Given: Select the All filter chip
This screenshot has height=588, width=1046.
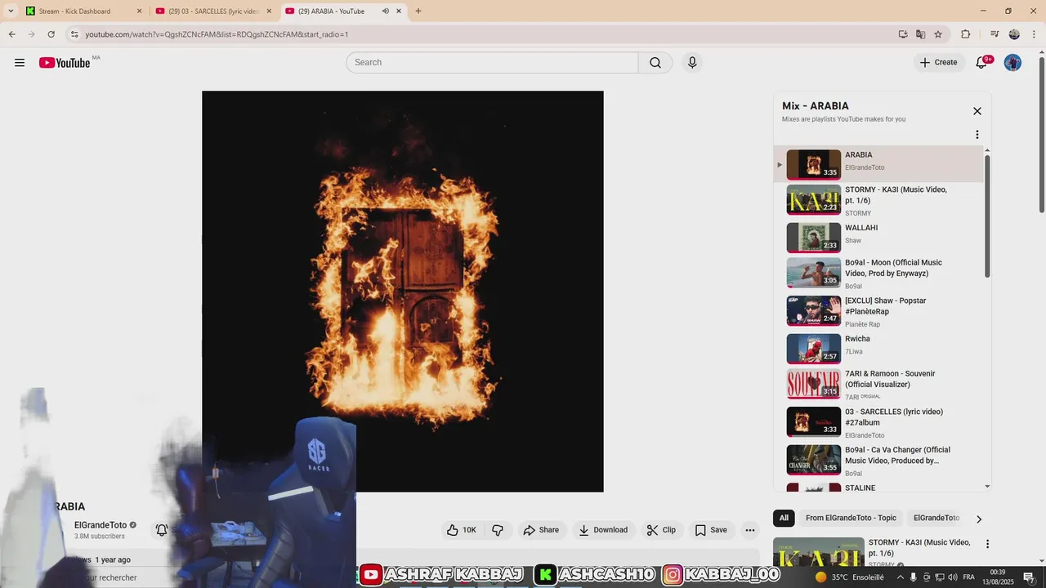Looking at the screenshot, I should pos(784,518).
